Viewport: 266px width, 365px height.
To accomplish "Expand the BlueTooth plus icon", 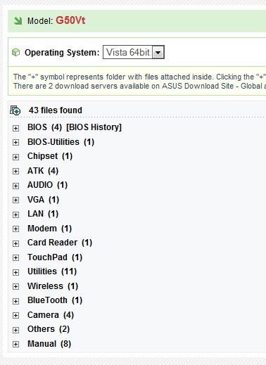I will 15,301.
